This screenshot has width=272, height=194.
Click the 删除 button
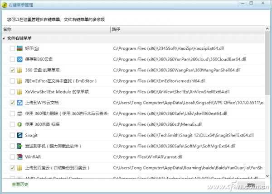pos(251,185)
